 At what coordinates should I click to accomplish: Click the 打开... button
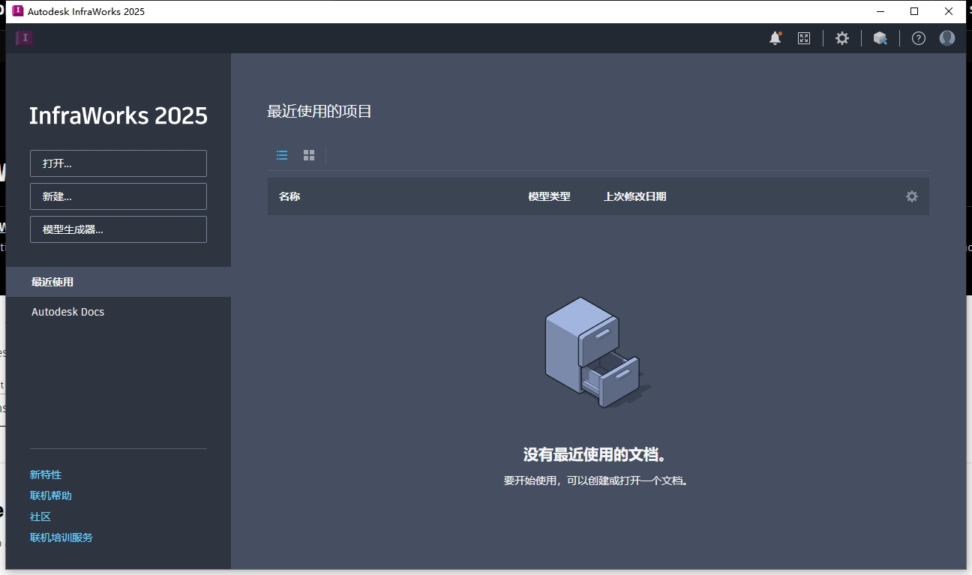118,163
